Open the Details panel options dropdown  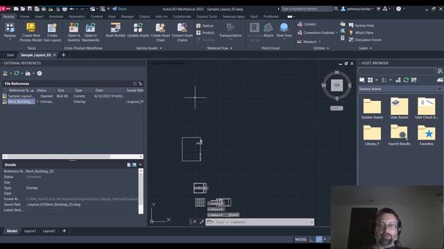(140, 165)
